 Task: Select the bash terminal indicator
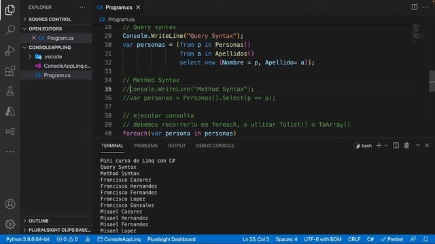362,146
